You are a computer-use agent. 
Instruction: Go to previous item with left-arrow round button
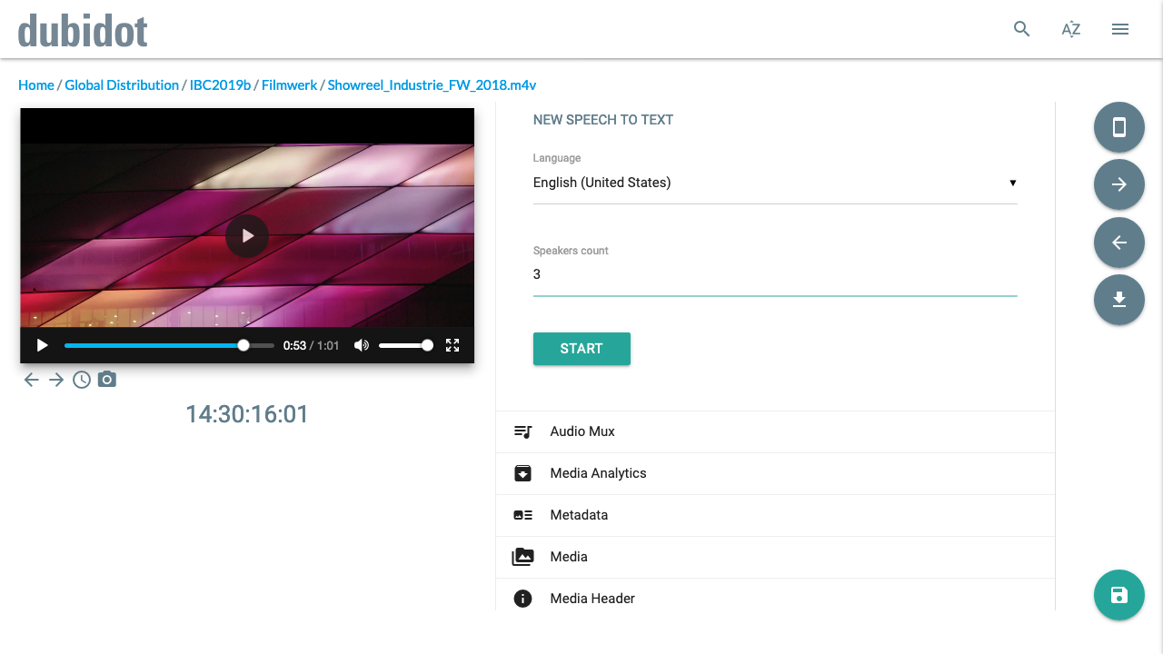tap(1119, 243)
